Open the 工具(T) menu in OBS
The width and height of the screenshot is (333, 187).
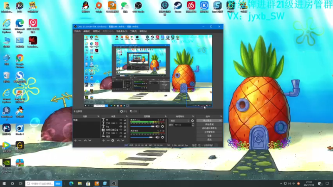(133, 31)
